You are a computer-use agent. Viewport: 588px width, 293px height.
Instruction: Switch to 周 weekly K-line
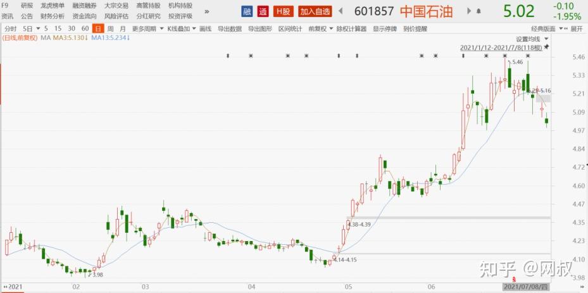pos(110,28)
